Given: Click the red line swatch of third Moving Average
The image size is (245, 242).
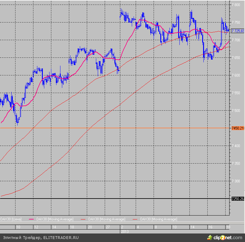Looking at the screenshot, I should (135, 219).
